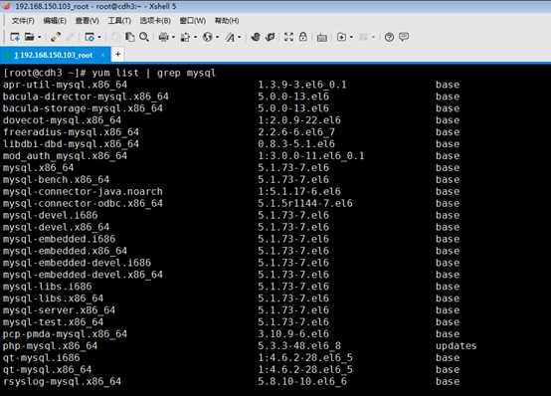Click the apr-util-mysql.x86_64 package name

click(x=65, y=85)
